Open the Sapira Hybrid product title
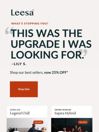 [x=65, y=113]
